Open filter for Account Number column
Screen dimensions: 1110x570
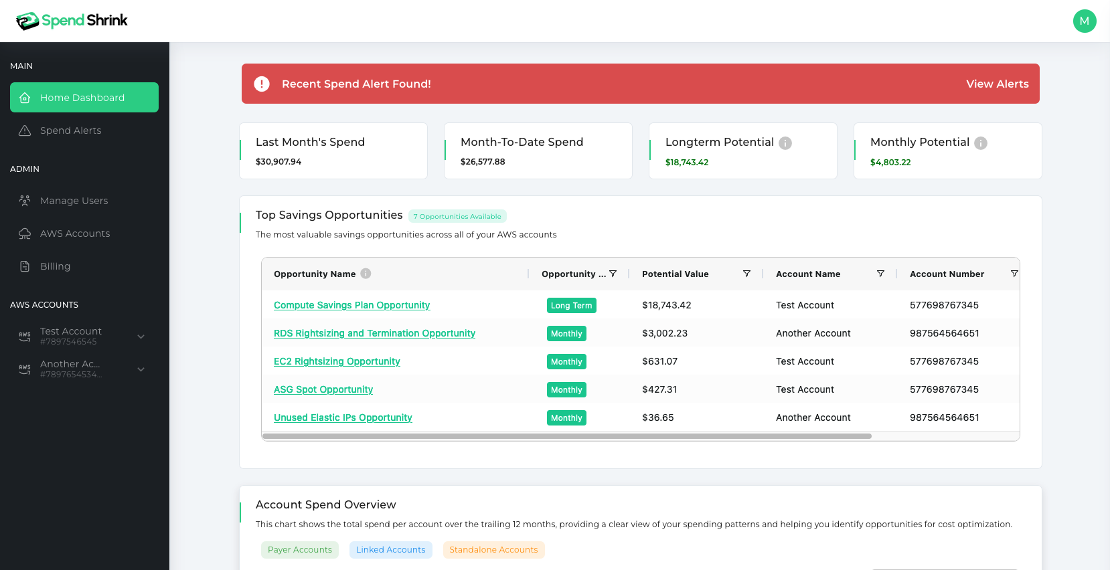point(1014,274)
